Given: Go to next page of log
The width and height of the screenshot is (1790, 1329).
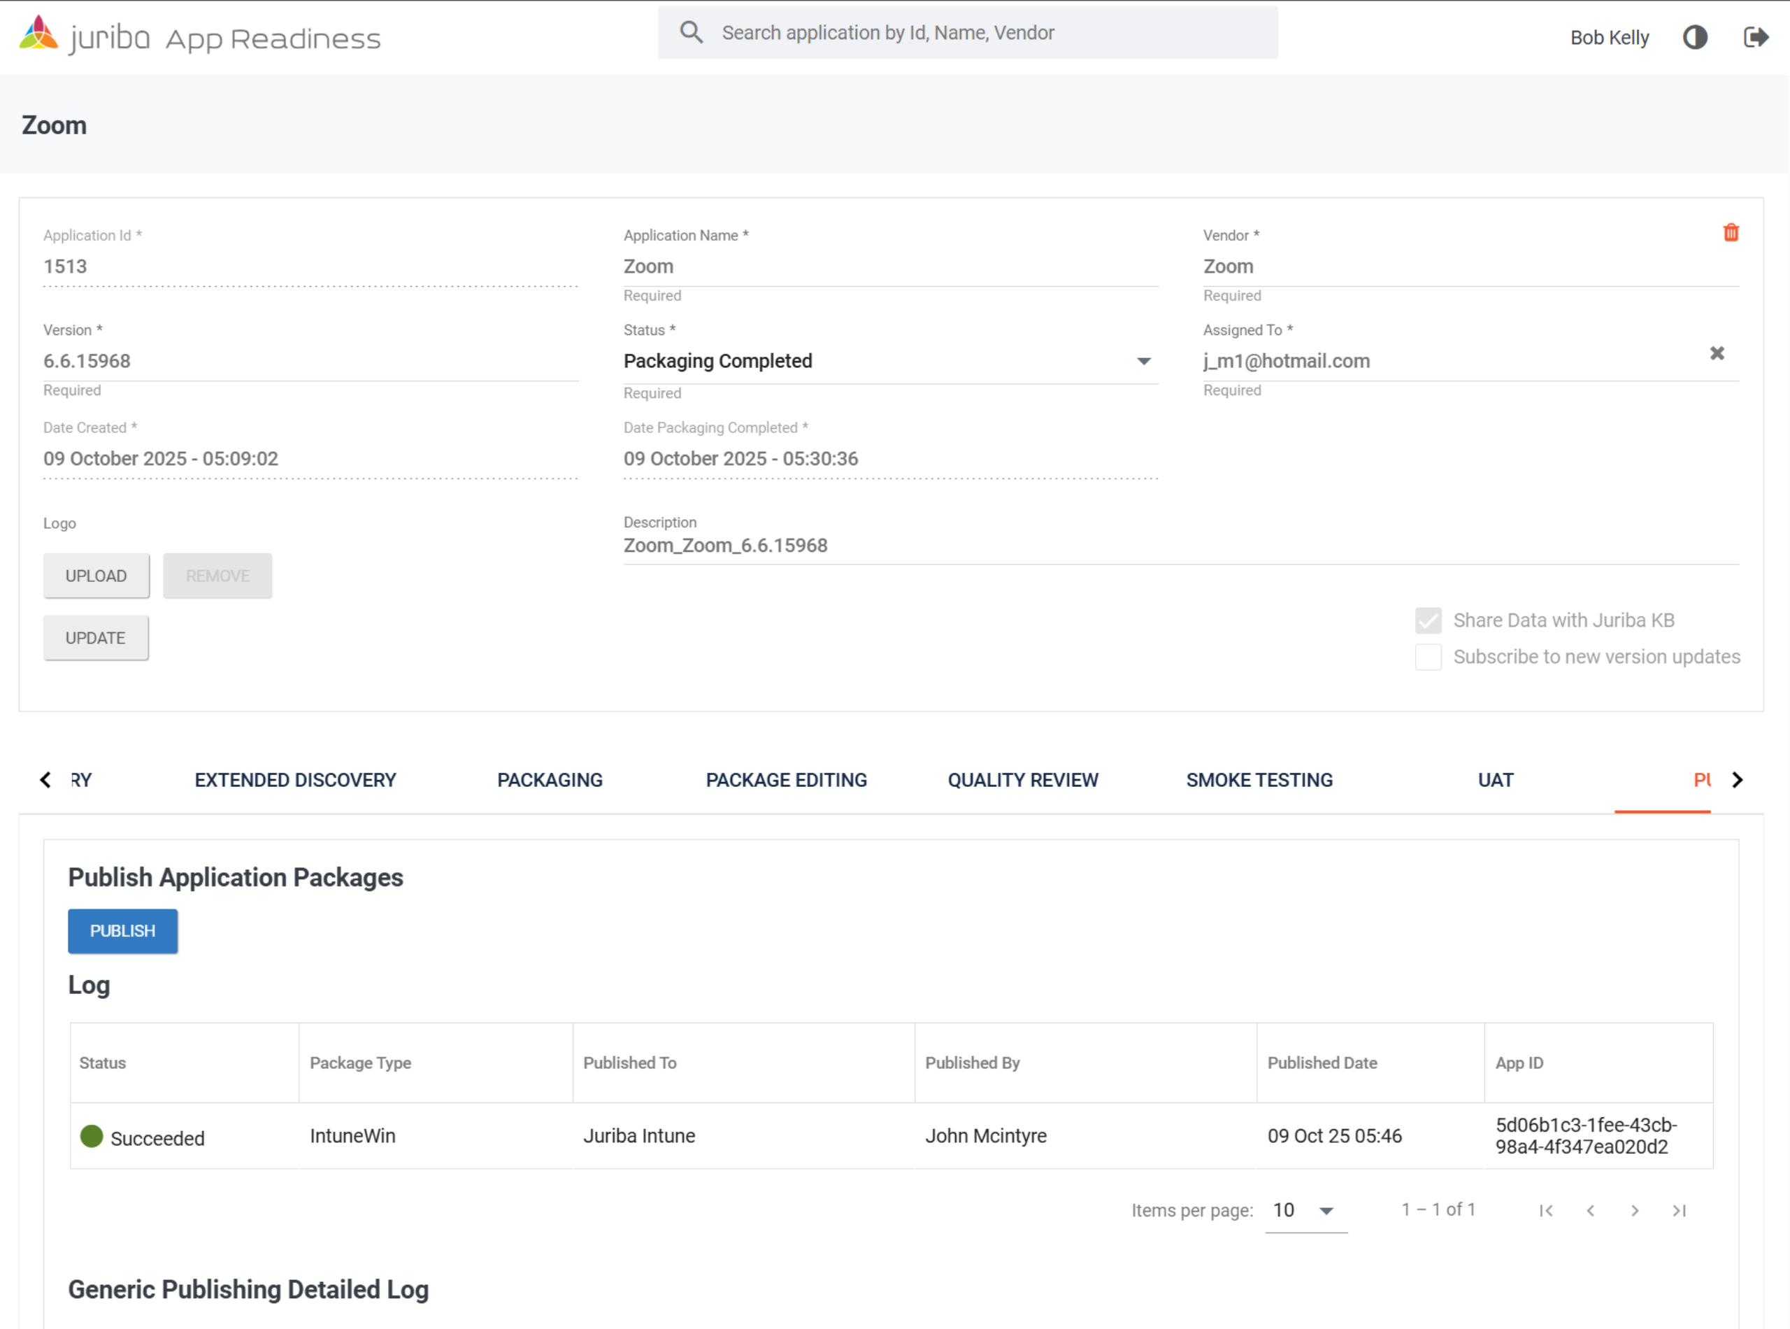Looking at the screenshot, I should [x=1635, y=1210].
